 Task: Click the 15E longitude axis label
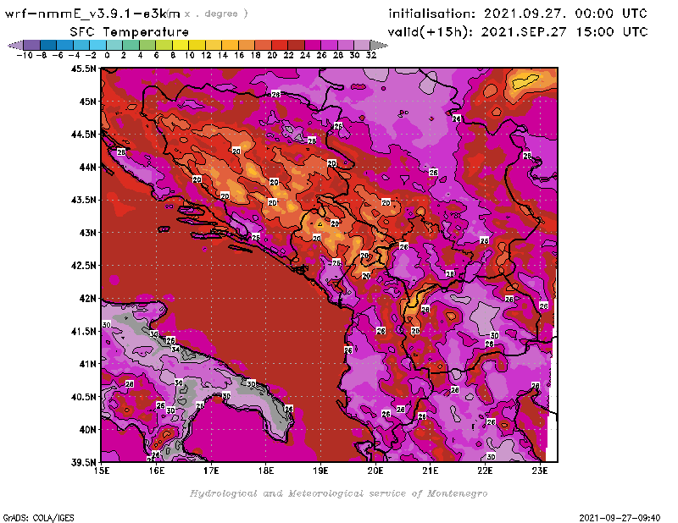(x=101, y=471)
